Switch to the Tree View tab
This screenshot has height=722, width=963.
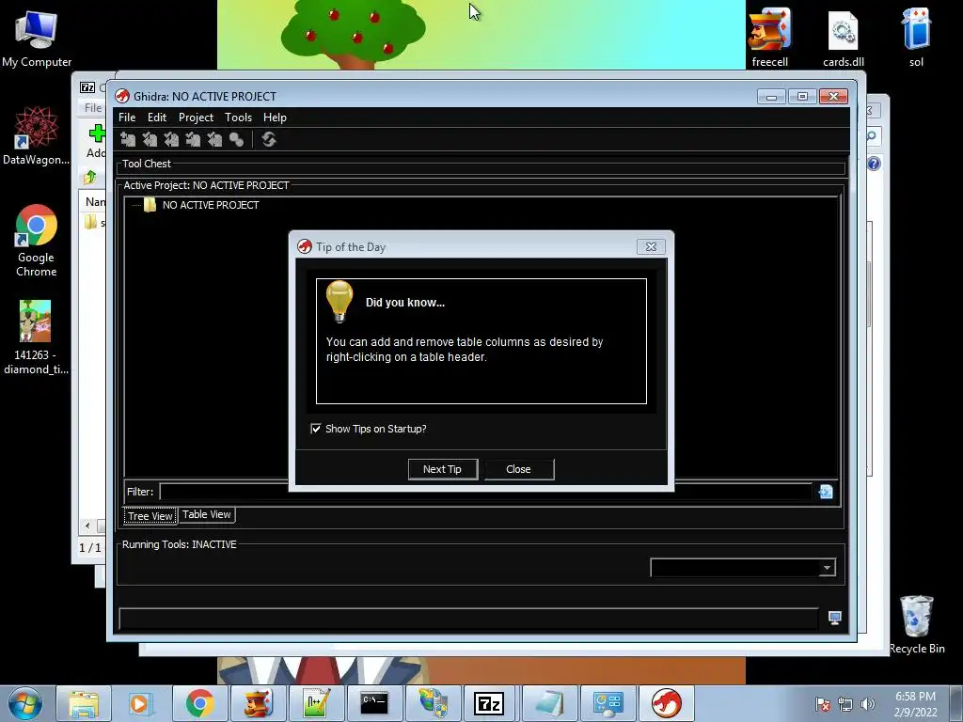pyautogui.click(x=150, y=516)
